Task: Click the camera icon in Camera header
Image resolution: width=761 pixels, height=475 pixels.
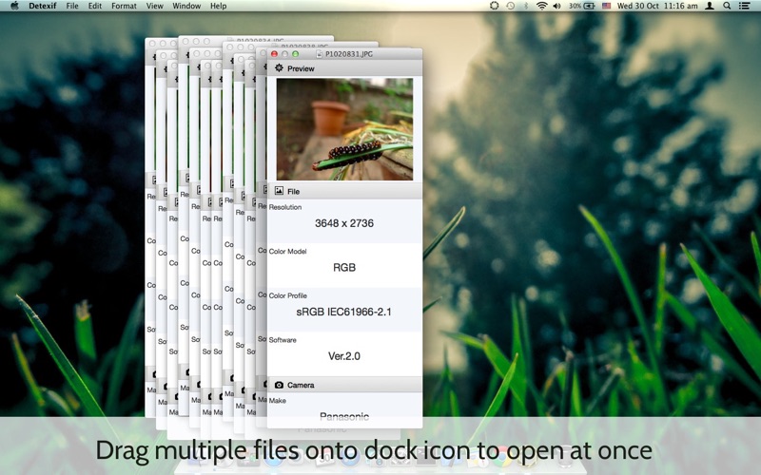Action: (279, 385)
